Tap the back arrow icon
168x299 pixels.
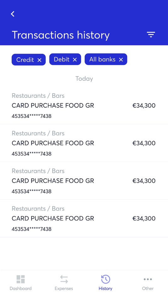pyautogui.click(x=13, y=14)
